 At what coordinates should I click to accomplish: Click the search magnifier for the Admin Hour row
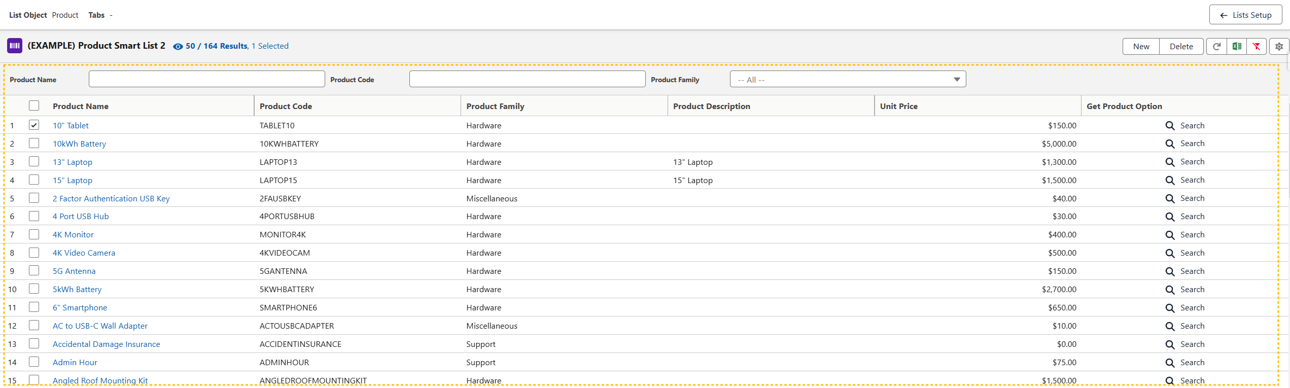point(1169,363)
